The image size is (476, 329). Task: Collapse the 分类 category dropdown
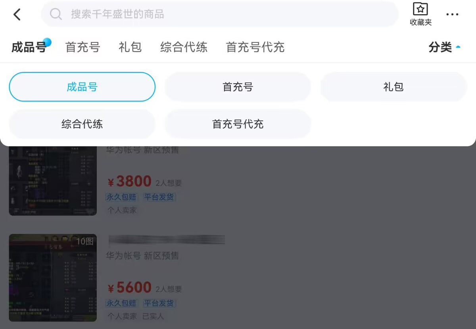[x=444, y=47]
